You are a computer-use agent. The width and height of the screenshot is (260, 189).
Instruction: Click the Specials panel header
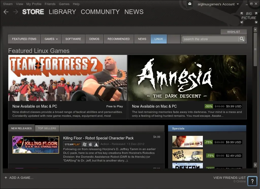pos(207,128)
